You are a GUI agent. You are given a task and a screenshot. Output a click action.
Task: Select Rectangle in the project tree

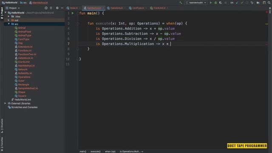(x=23, y=85)
